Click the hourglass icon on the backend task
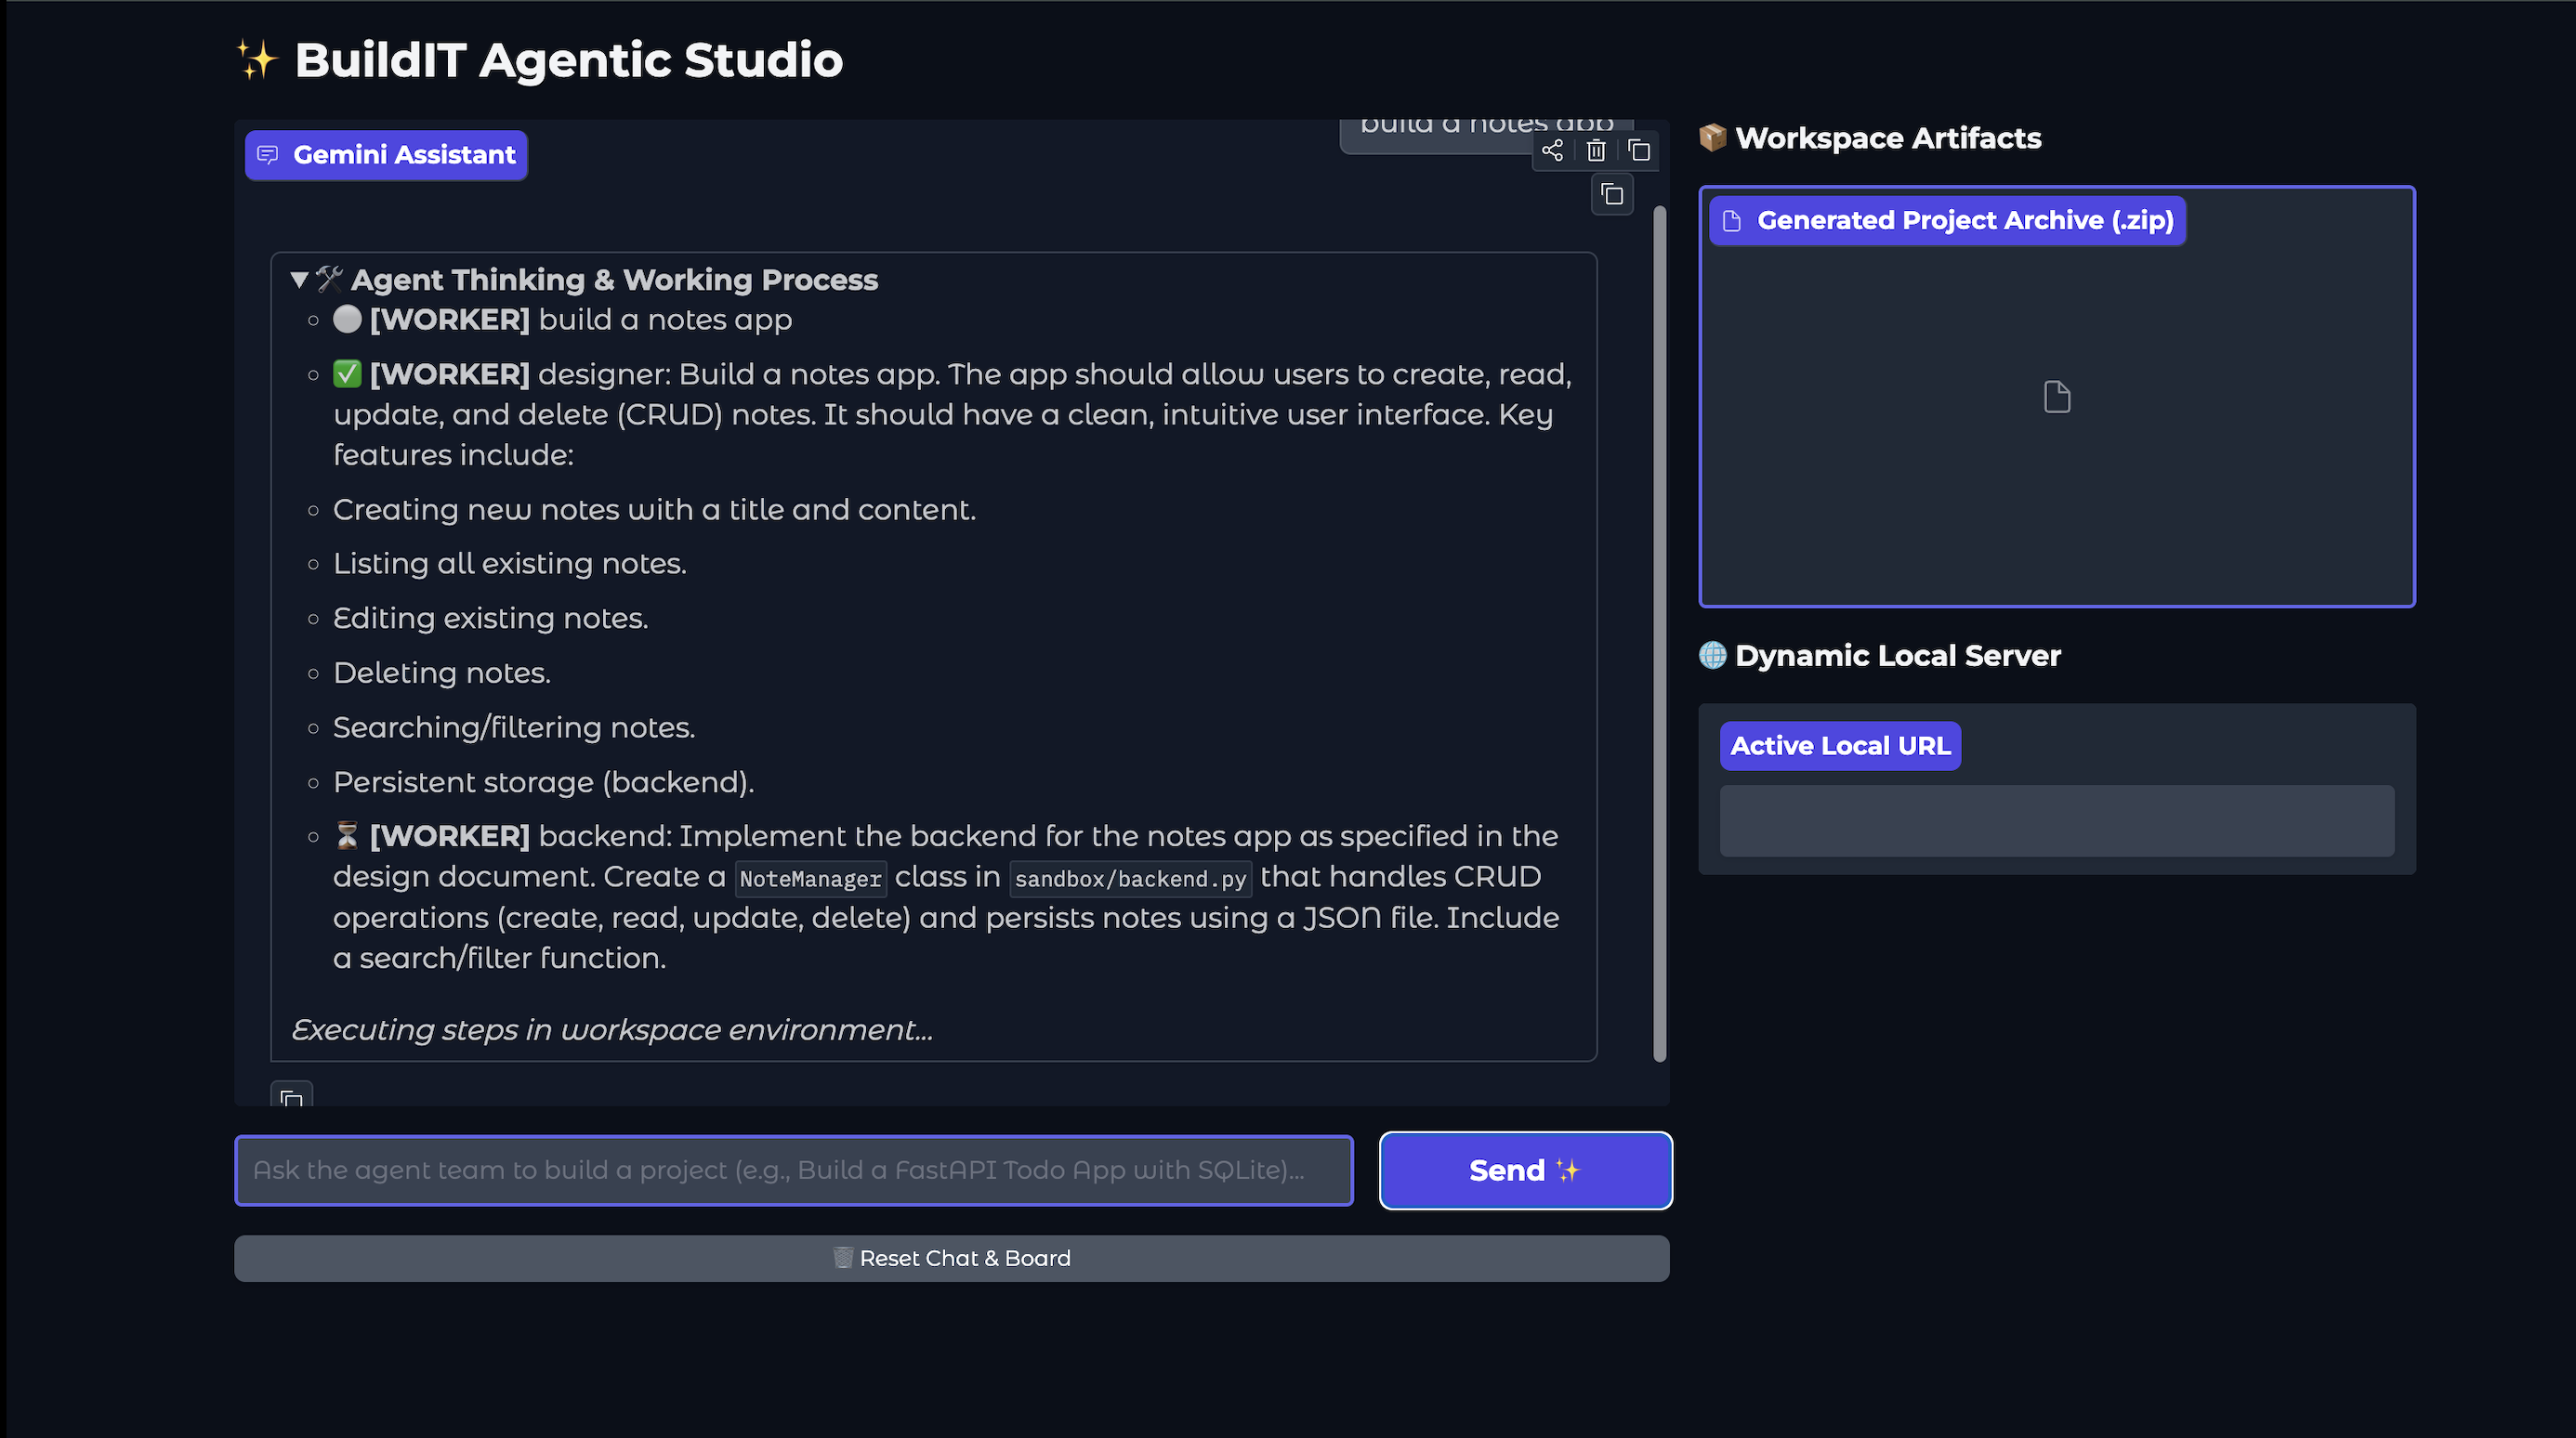Viewport: 2576px width, 1438px height. pyautogui.click(x=347, y=835)
